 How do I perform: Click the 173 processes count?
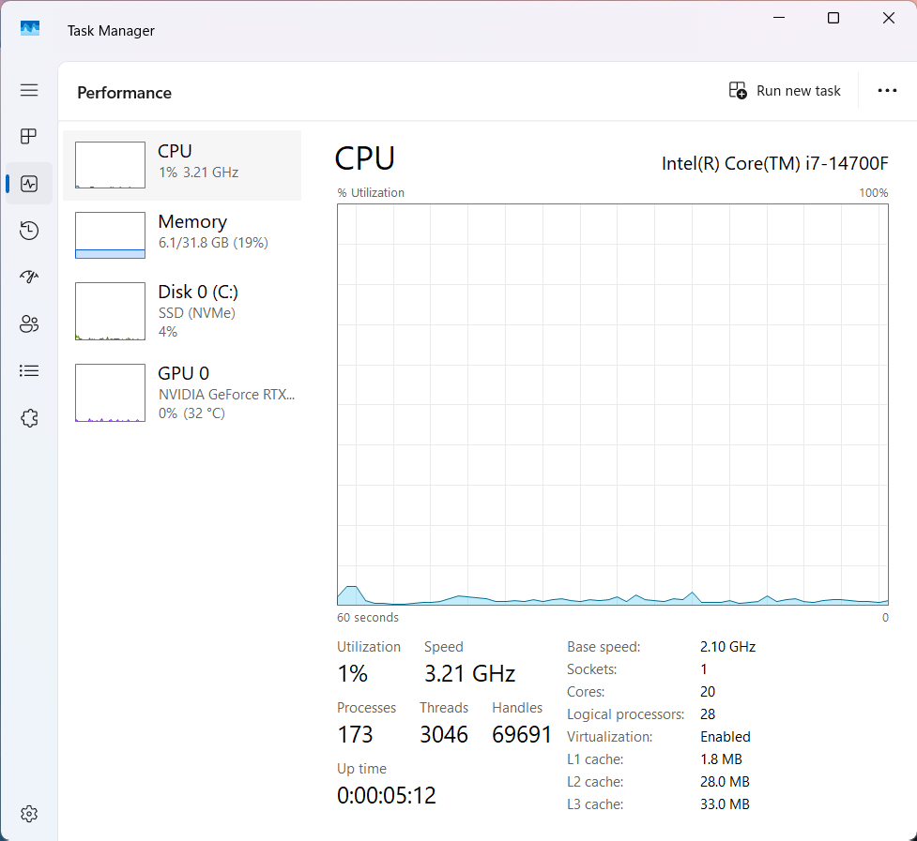[355, 735]
